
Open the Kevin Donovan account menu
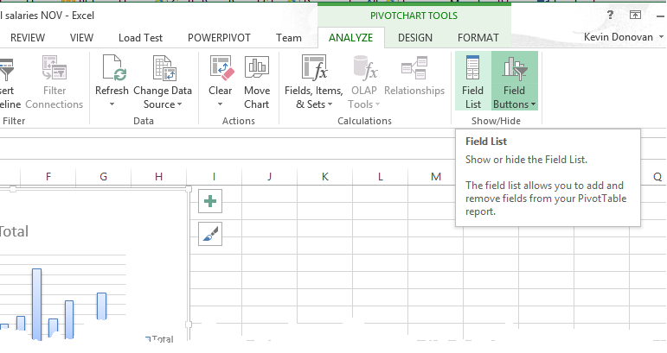pyautogui.click(x=623, y=37)
